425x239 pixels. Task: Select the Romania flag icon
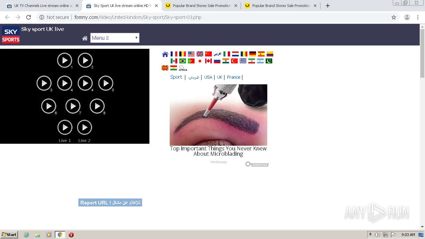click(244, 54)
